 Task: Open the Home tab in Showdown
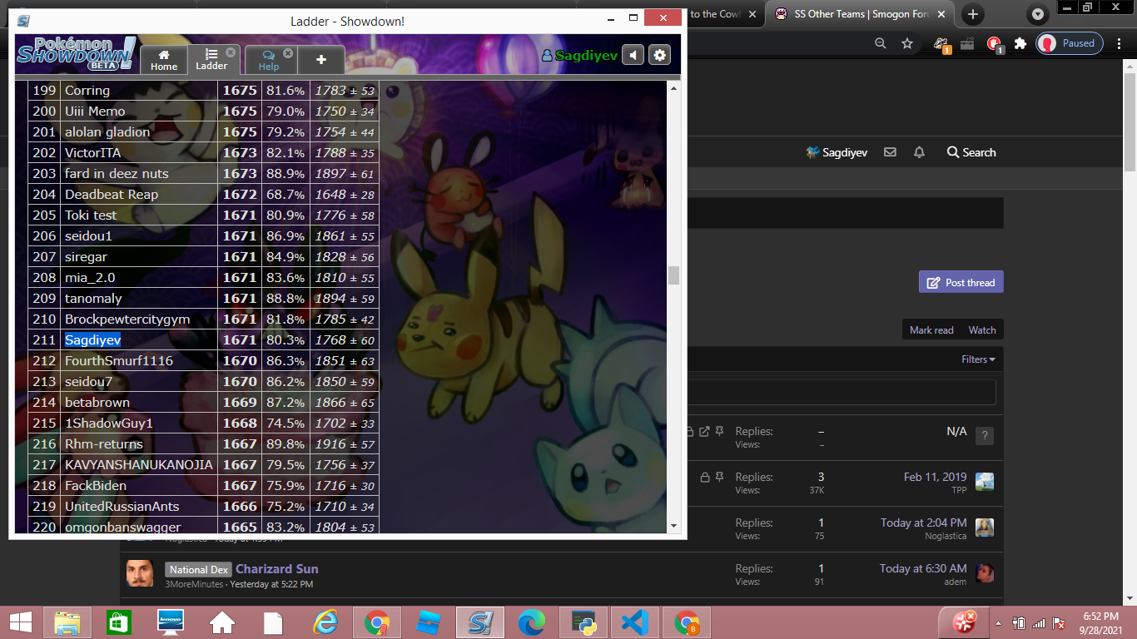click(x=163, y=60)
